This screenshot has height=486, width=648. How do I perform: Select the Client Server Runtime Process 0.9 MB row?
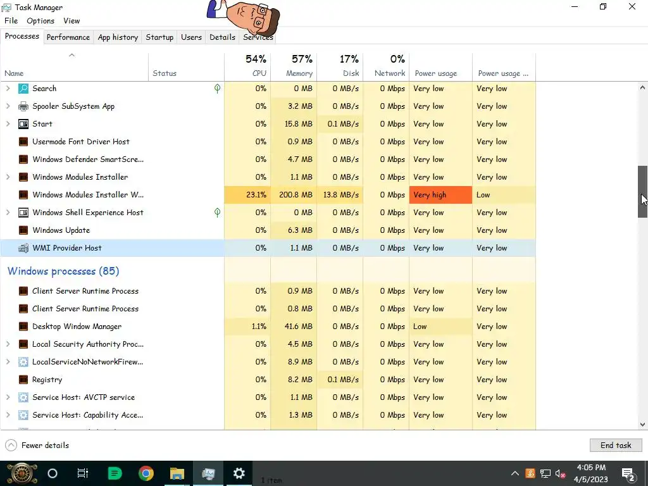(268, 291)
